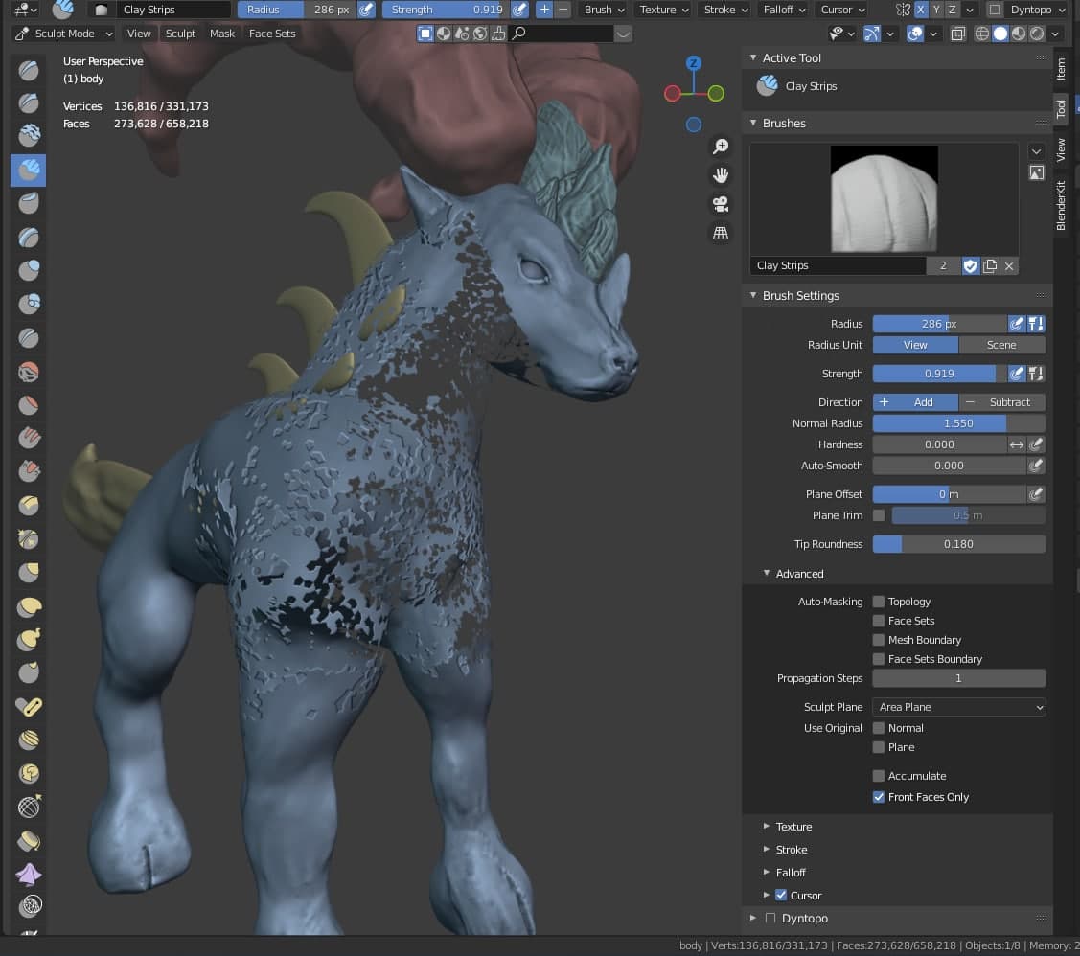
Task: Open the Mask menu
Action: tap(221, 34)
